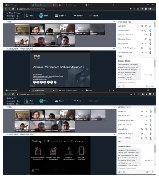Image resolution: width=159 pixels, height=178 pixels.
Task: Click Prabhawa, Aris screen-share icon in AWS title slide window
Action: pos(146,30)
